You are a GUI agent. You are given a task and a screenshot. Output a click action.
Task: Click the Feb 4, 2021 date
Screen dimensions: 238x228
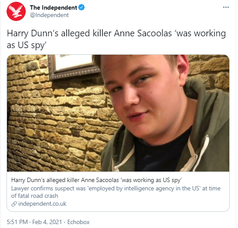point(47,222)
